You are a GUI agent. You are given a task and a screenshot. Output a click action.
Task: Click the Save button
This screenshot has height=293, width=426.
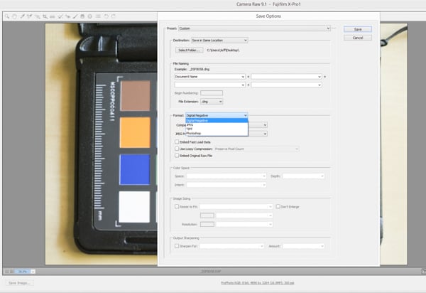click(358, 29)
